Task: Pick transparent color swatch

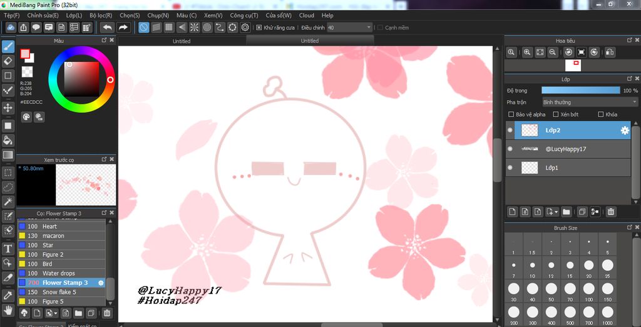Action: [x=27, y=72]
